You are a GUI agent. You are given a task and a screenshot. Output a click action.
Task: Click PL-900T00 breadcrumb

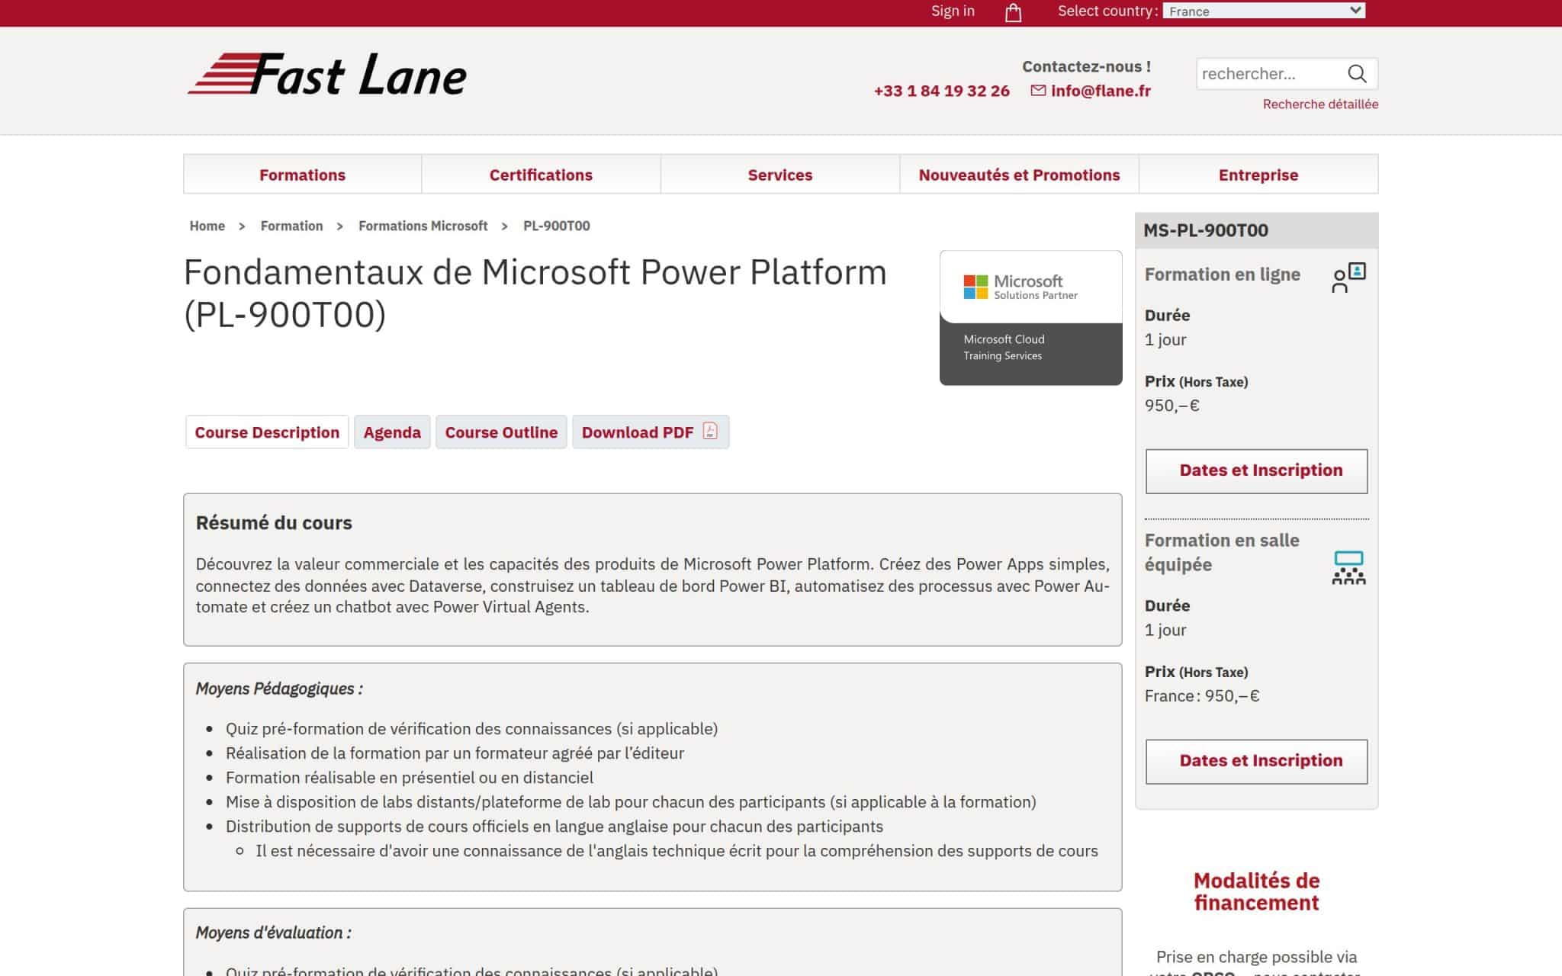point(556,226)
